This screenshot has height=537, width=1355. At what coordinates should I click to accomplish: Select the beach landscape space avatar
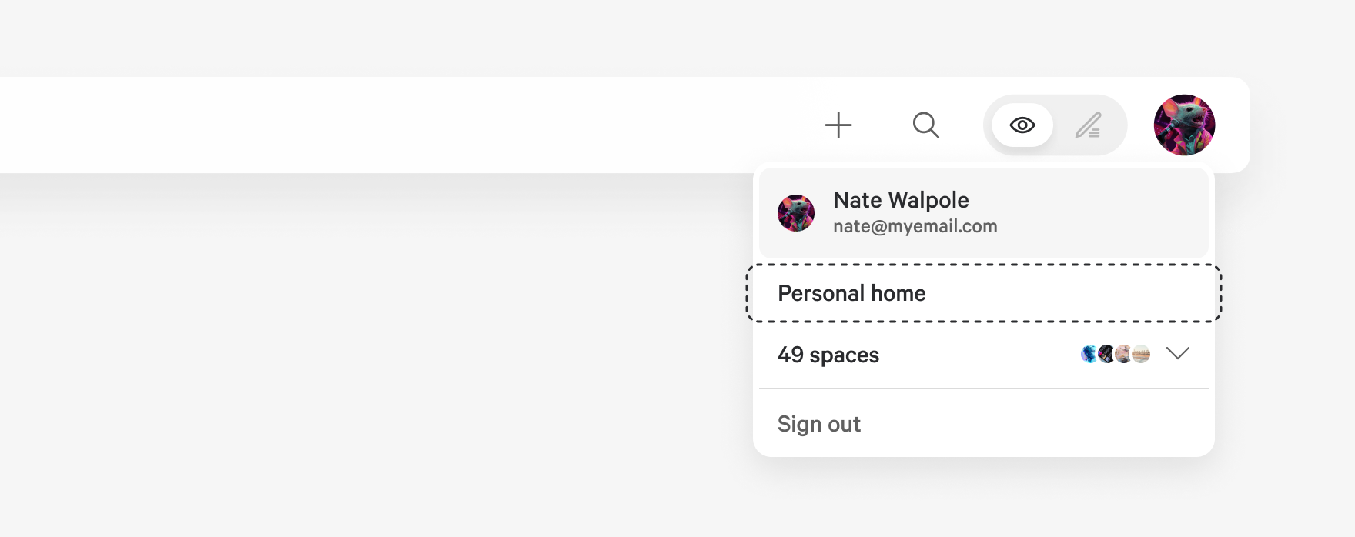[1141, 354]
